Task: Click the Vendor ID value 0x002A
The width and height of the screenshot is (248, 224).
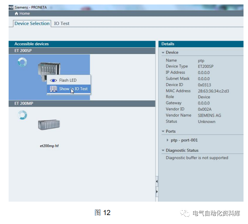Action: [x=205, y=110]
